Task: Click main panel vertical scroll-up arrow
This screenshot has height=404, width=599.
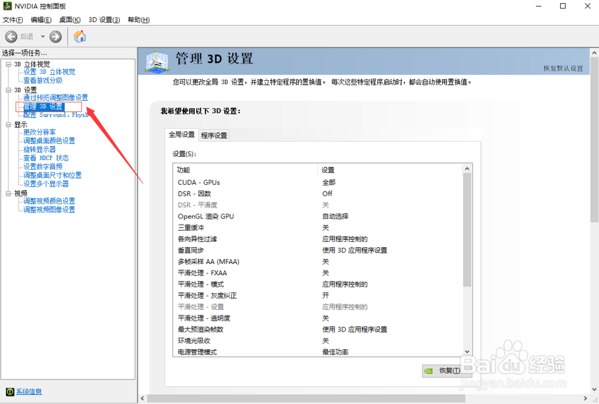Action: [594, 53]
